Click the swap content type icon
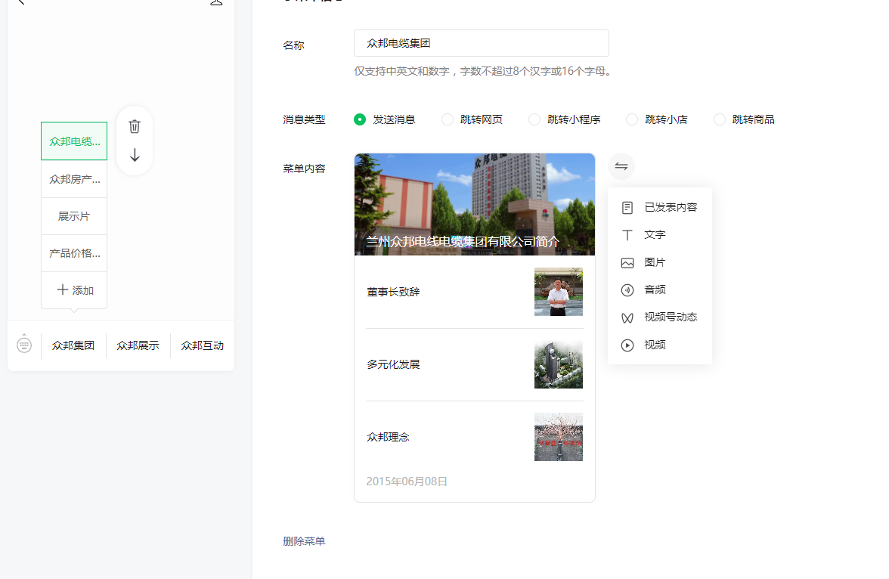 [621, 166]
